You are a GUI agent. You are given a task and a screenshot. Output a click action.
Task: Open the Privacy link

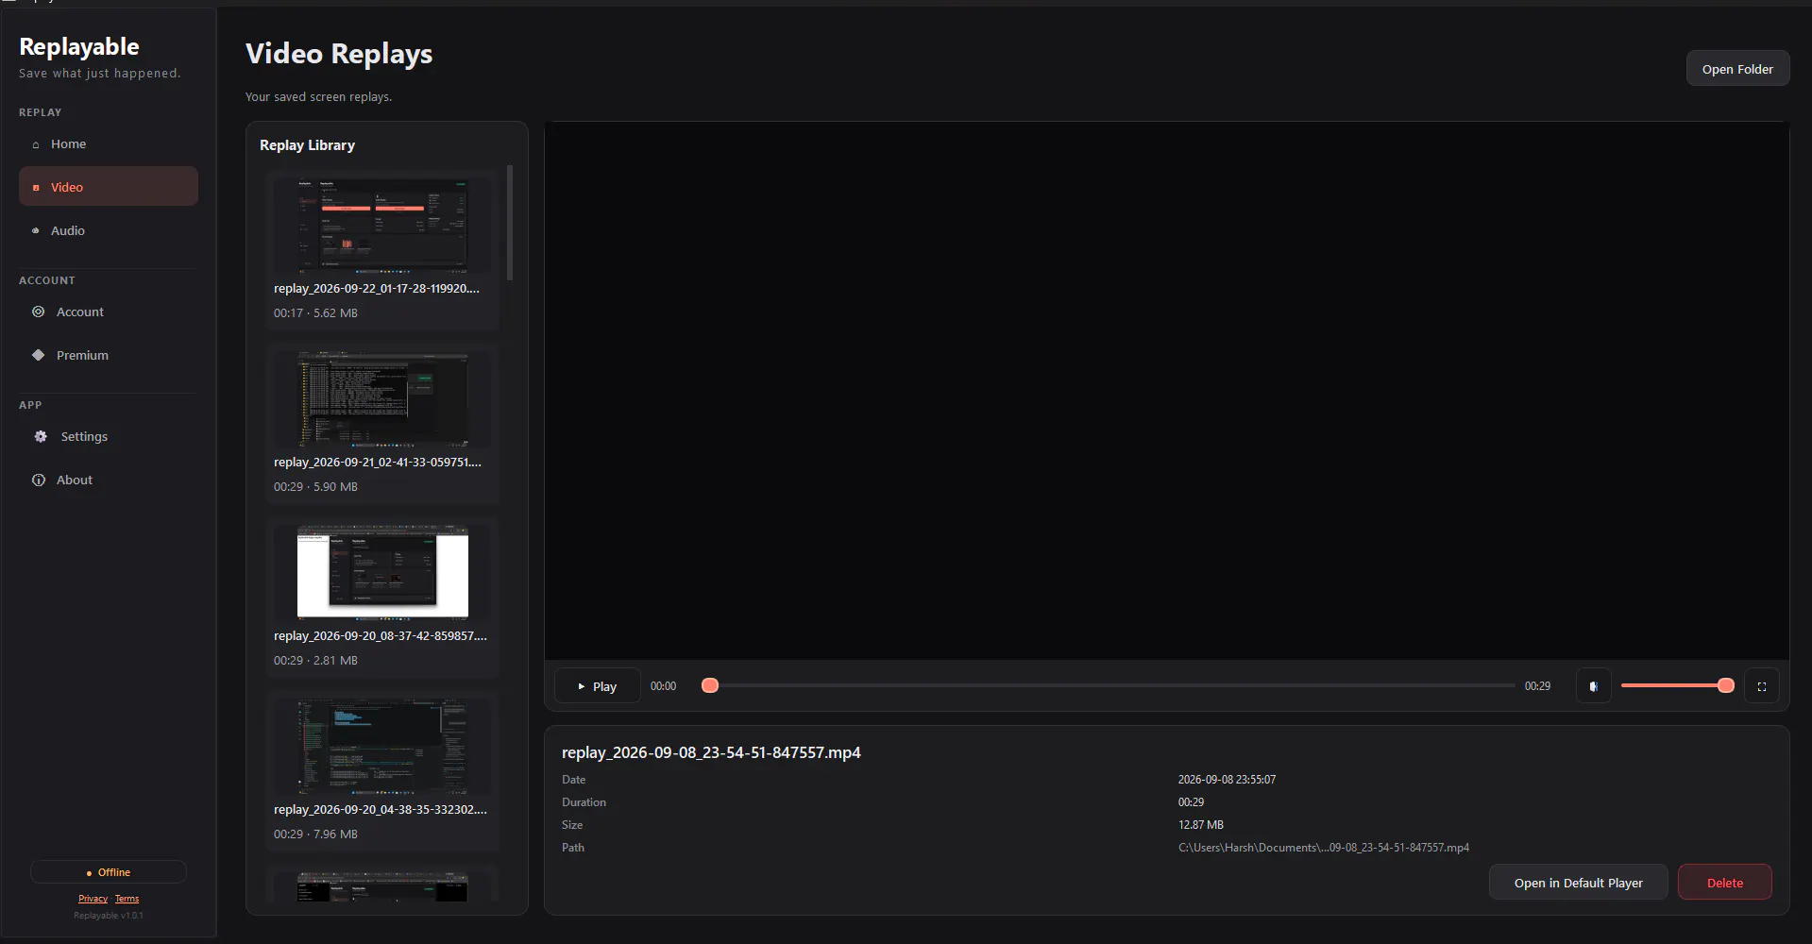tap(93, 899)
